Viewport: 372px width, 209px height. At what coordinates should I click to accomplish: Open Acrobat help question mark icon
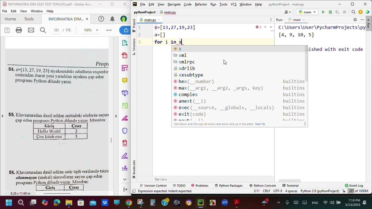coord(101,19)
